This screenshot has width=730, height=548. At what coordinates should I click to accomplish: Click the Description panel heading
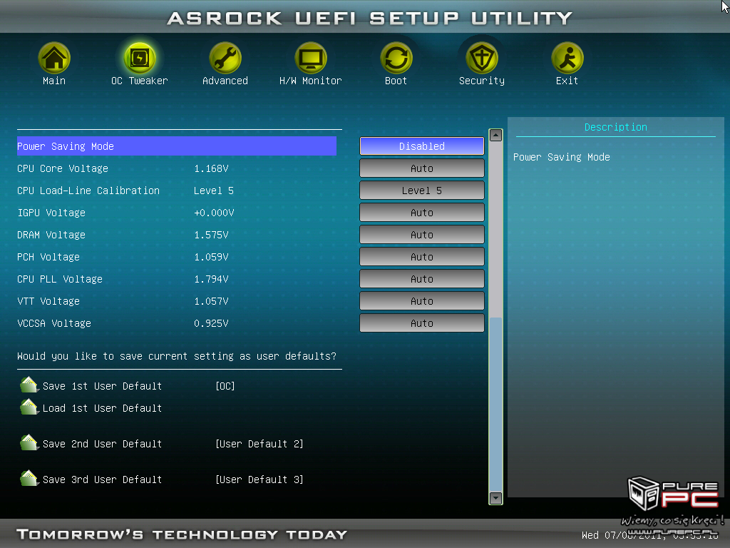pyautogui.click(x=615, y=127)
